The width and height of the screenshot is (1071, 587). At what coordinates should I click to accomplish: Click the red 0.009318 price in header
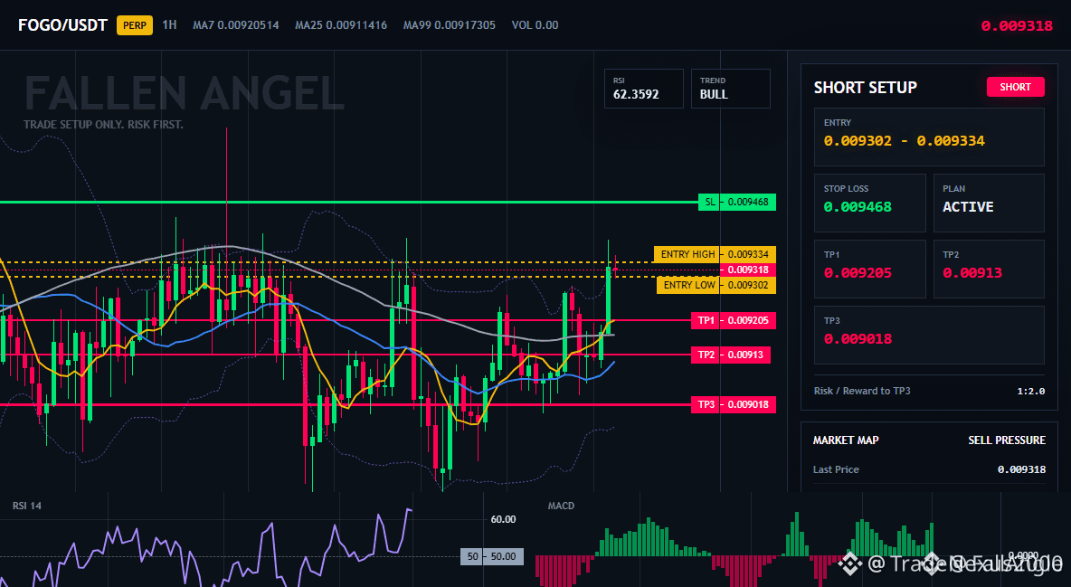1017,26
